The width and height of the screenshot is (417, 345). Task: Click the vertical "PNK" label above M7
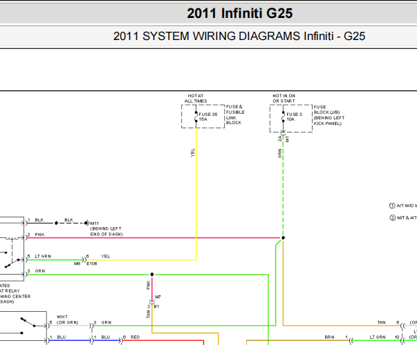pos(149,285)
